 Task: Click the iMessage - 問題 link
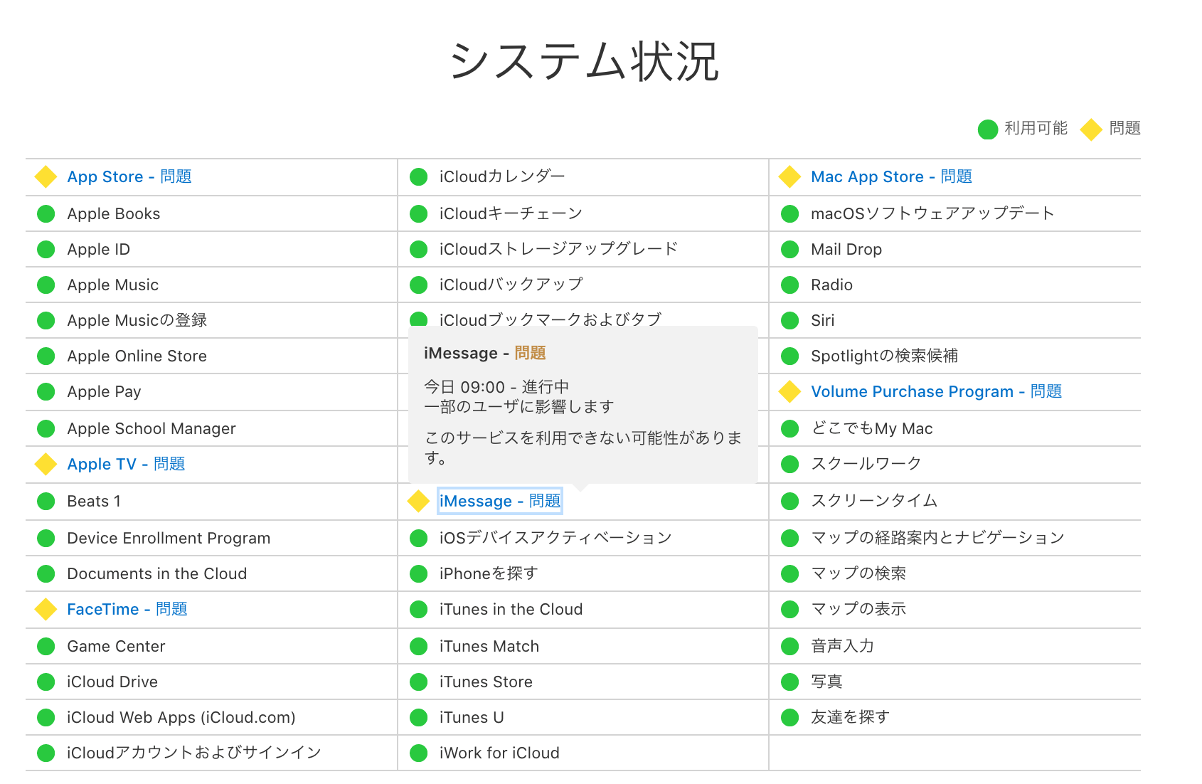(500, 501)
